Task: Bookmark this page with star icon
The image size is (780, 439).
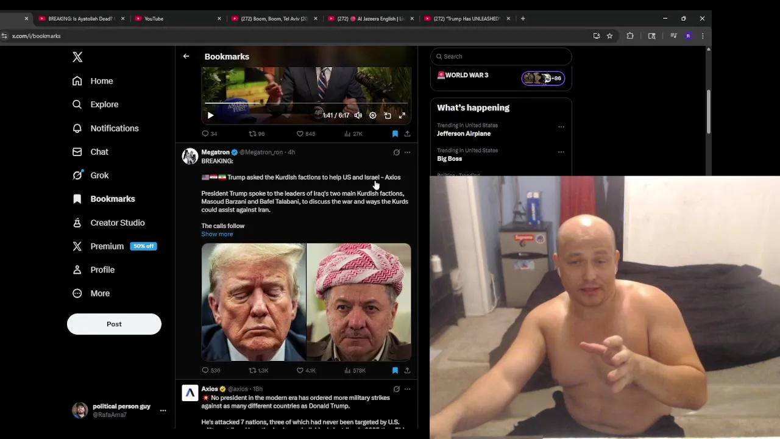Action: pyautogui.click(x=609, y=36)
